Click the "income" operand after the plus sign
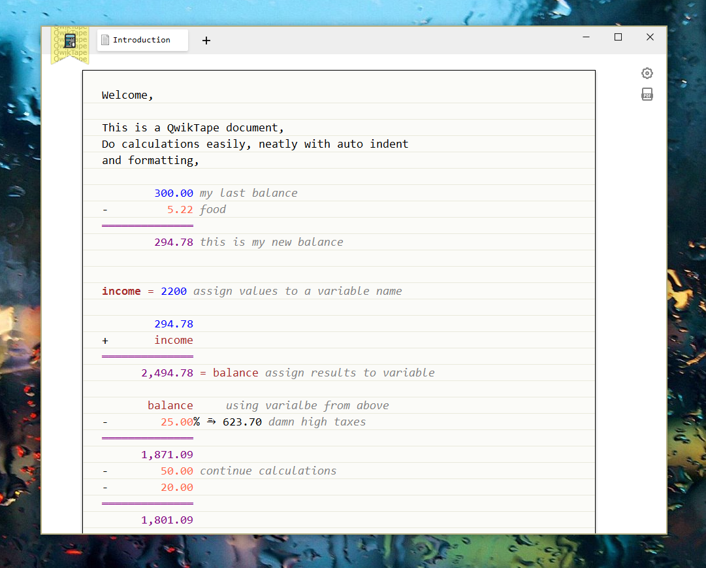This screenshot has width=706, height=568. pyautogui.click(x=174, y=341)
